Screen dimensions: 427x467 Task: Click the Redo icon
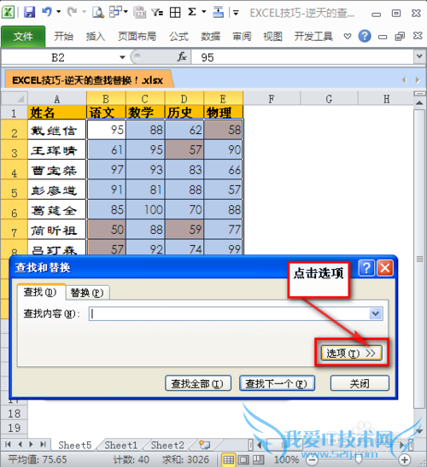tap(72, 12)
